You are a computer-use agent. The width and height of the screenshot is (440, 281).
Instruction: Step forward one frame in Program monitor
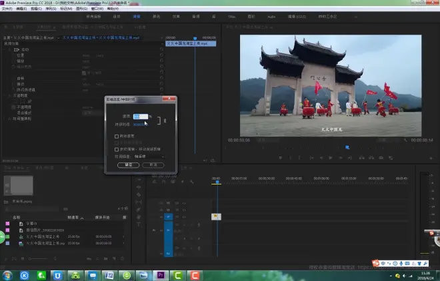click(x=341, y=158)
